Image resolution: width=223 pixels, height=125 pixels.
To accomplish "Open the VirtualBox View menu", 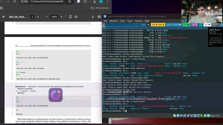I will click(x=122, y=21).
